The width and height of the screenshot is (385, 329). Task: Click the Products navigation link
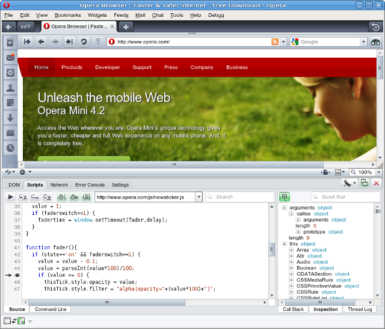point(72,67)
